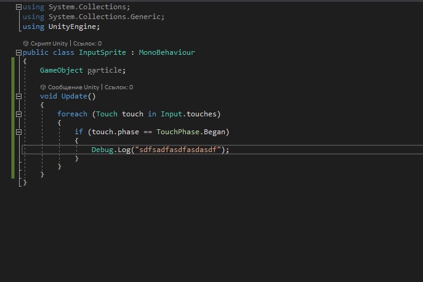Click the void keyword

pos(48,96)
